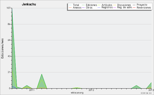Click the red Reversiones line swatch
Image resolution: width=154 pixels, height=95 pixels.
[x=134, y=7]
